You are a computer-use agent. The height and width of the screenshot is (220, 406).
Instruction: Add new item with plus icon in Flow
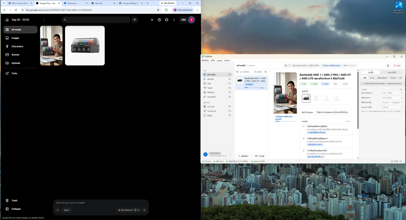(x=152, y=20)
